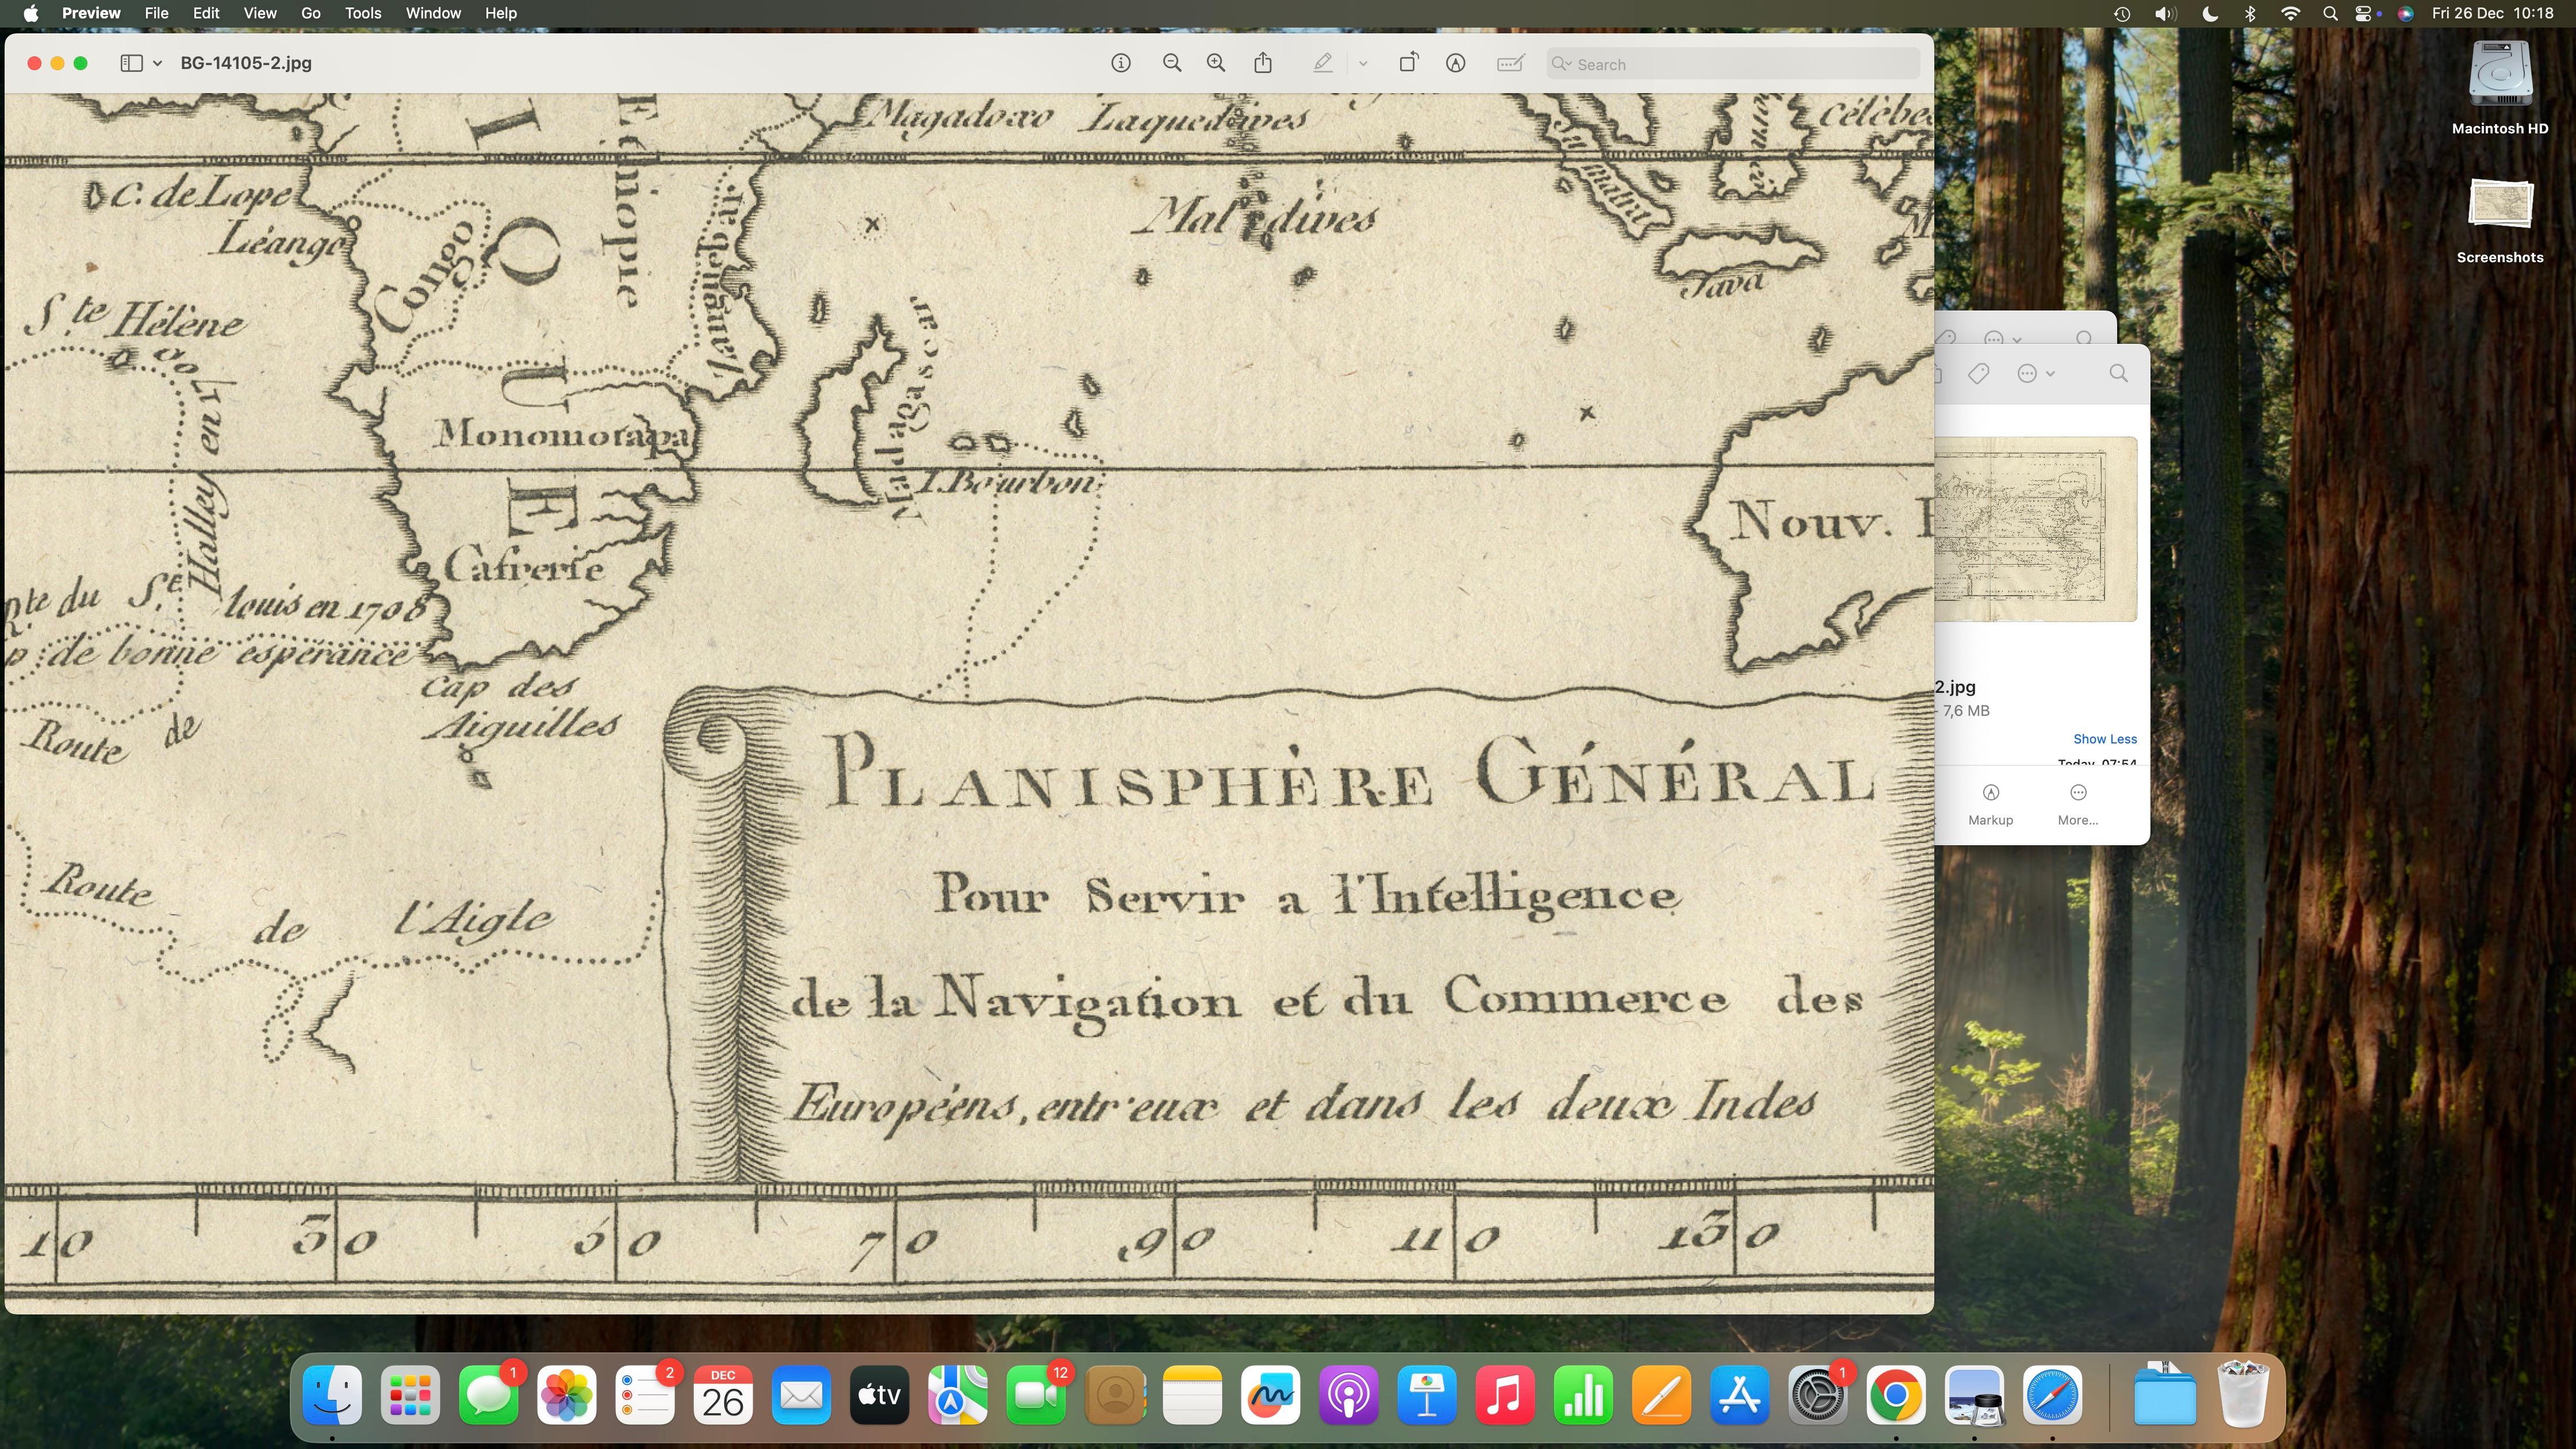Screen dimensions: 2576x1449
Task: Open App Store from the Dock
Action: [x=1739, y=1395]
